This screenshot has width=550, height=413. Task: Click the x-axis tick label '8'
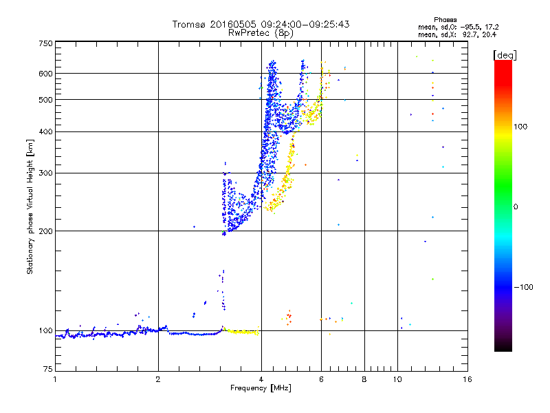pyautogui.click(x=364, y=379)
